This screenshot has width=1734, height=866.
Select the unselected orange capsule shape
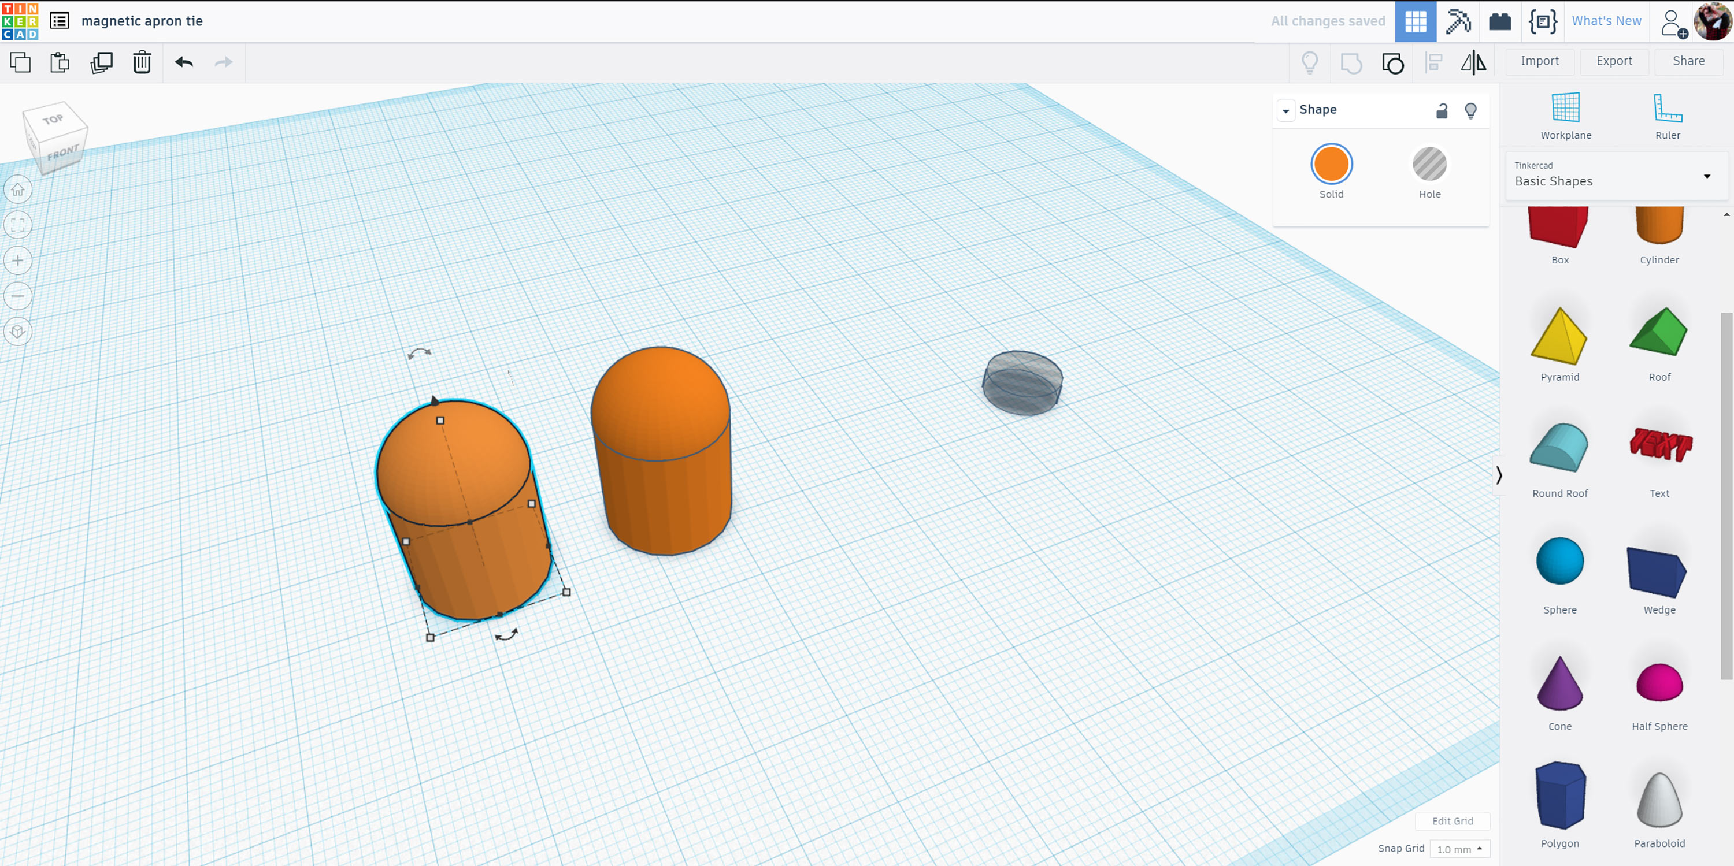662,451
